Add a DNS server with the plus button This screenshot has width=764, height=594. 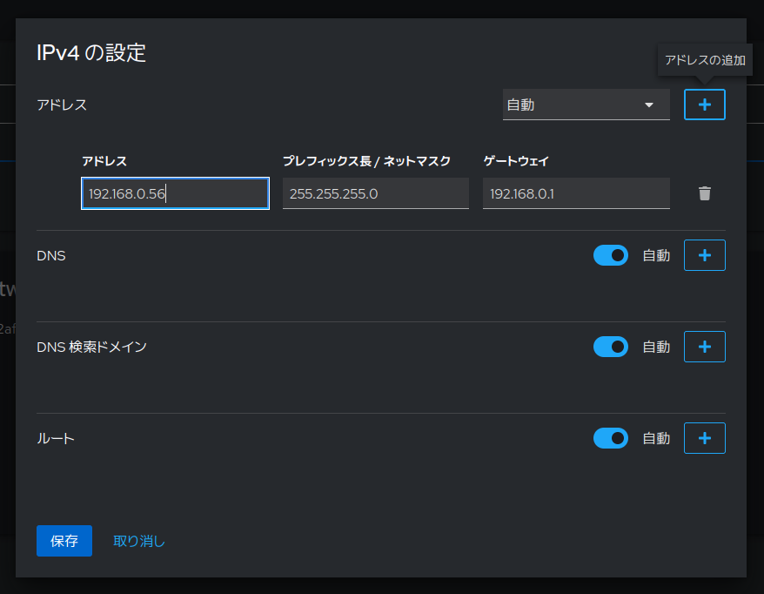(x=705, y=255)
